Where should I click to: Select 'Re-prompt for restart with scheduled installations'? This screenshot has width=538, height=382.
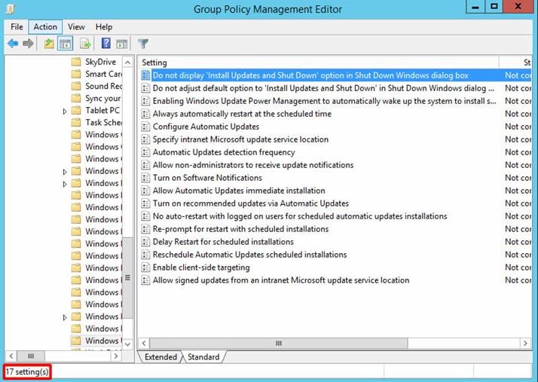tap(240, 229)
